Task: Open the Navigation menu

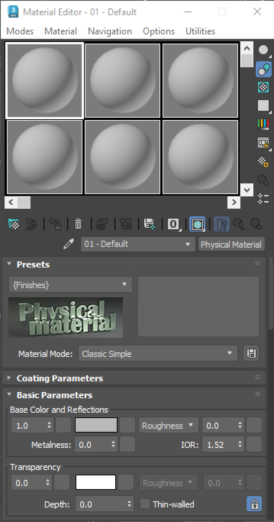Action: point(110,31)
